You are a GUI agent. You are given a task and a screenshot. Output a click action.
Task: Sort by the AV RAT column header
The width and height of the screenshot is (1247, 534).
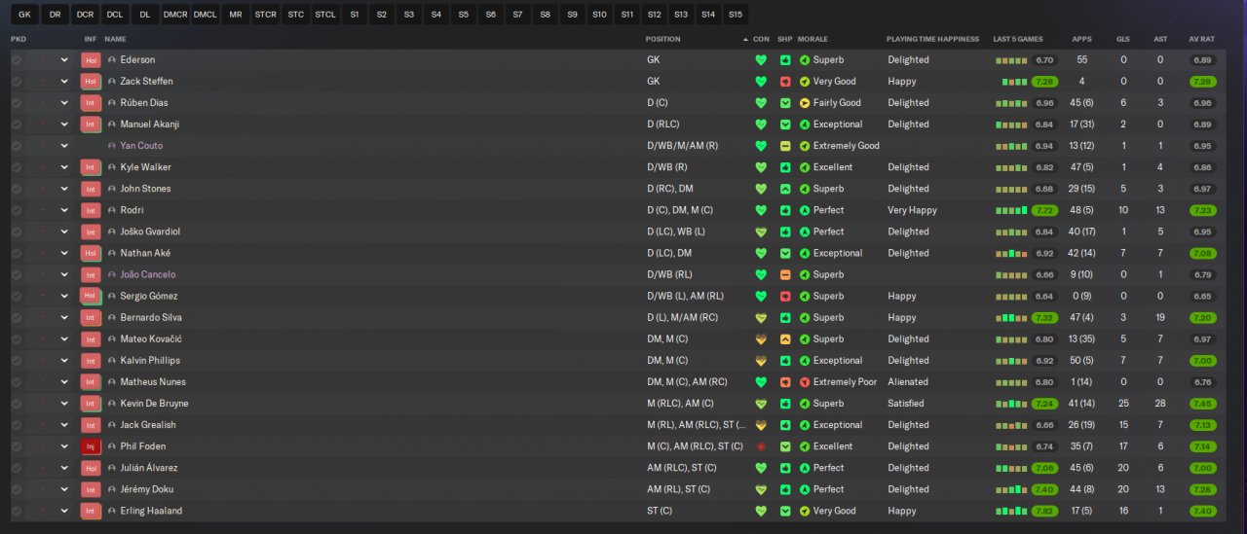(1201, 39)
